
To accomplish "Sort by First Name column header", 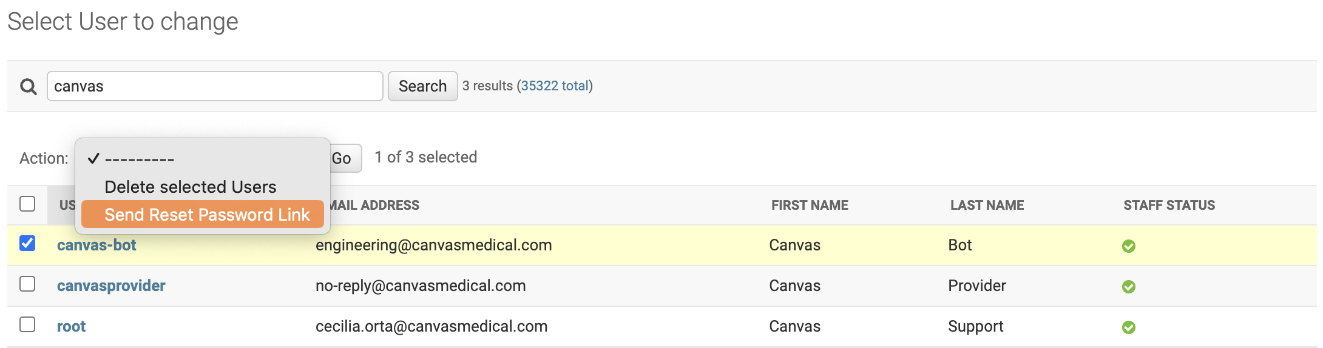I will pyautogui.click(x=810, y=205).
